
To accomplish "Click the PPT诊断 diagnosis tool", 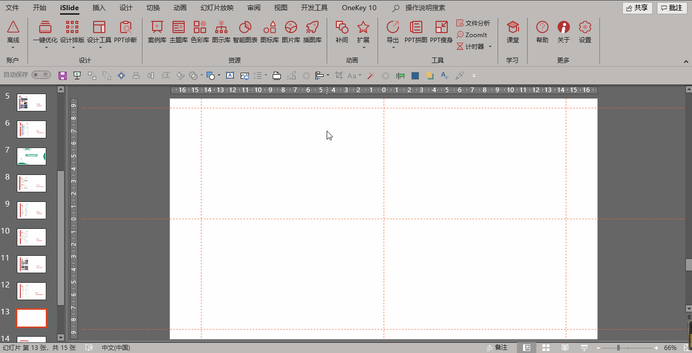I will click(126, 32).
